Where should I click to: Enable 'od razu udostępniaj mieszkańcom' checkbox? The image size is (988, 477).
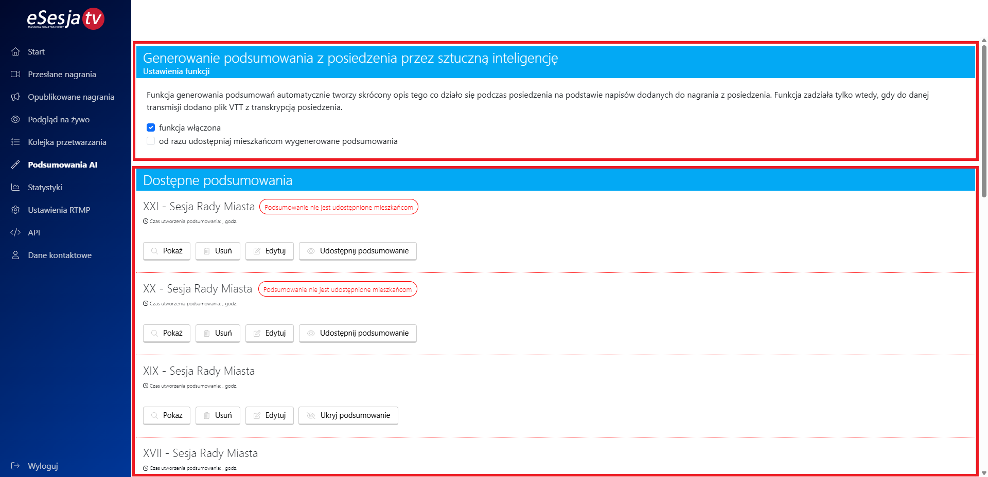[151, 141]
